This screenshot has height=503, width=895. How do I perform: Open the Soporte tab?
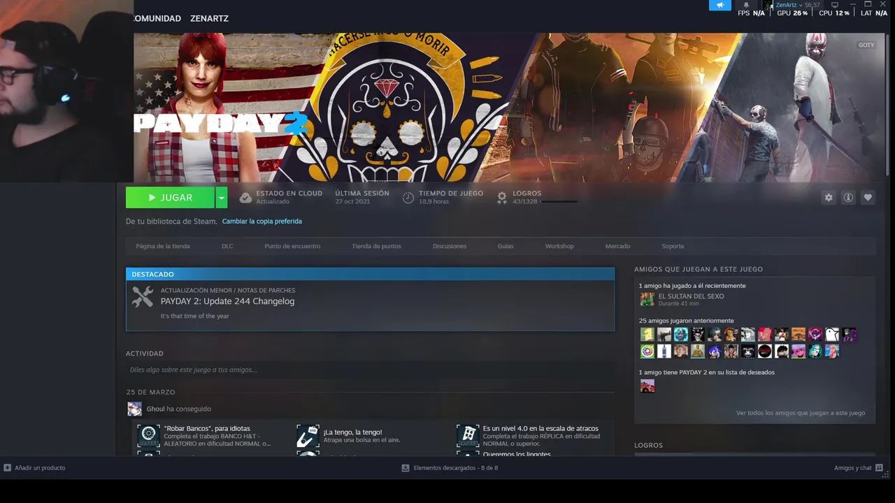pos(673,246)
